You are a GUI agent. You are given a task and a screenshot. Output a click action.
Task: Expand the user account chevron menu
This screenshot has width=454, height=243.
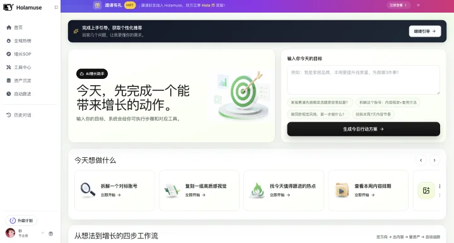tap(43, 233)
